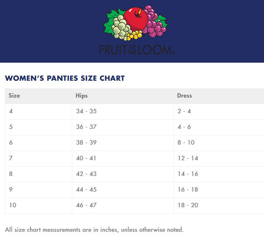Click the measurements in inches note
Screen dimensions: 264x249
[x=94, y=230]
